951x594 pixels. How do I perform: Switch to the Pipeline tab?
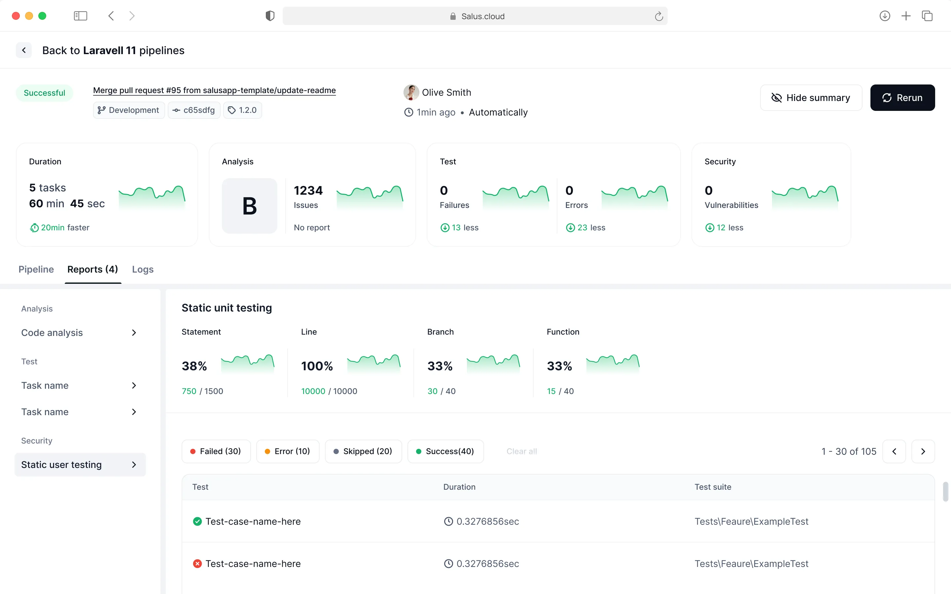(36, 269)
